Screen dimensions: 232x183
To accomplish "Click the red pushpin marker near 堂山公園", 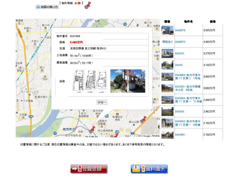I will click(x=143, y=120).
